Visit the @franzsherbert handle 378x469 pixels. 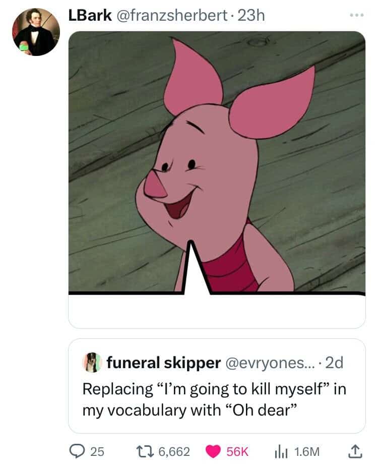(171, 15)
